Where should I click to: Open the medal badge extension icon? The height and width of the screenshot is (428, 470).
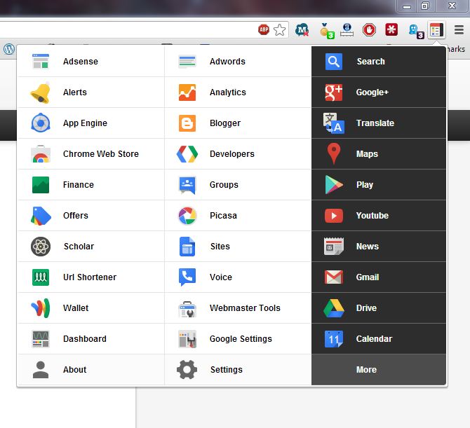click(326, 31)
